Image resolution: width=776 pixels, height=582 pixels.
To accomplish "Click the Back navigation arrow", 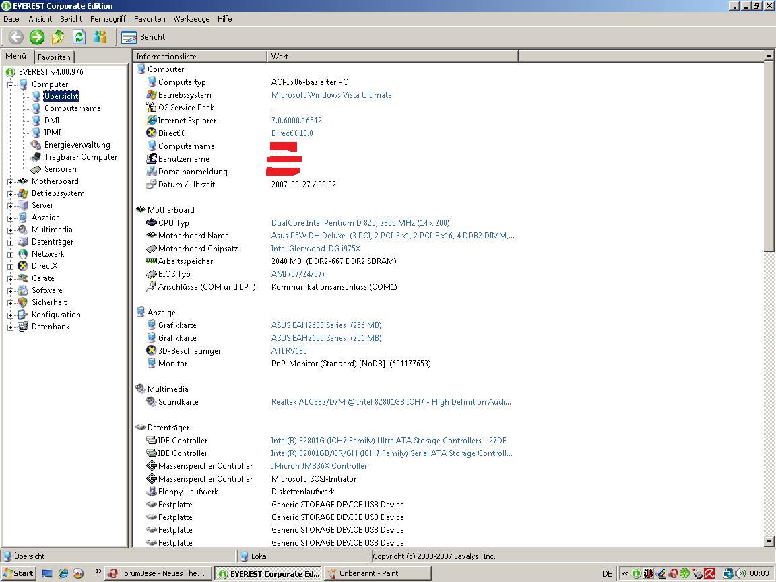I will click(x=16, y=37).
